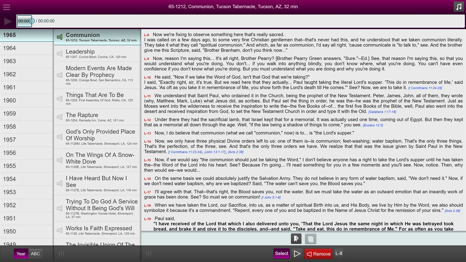Click the speaker icon beside the Leadership sermon

pyautogui.click(x=59, y=53)
